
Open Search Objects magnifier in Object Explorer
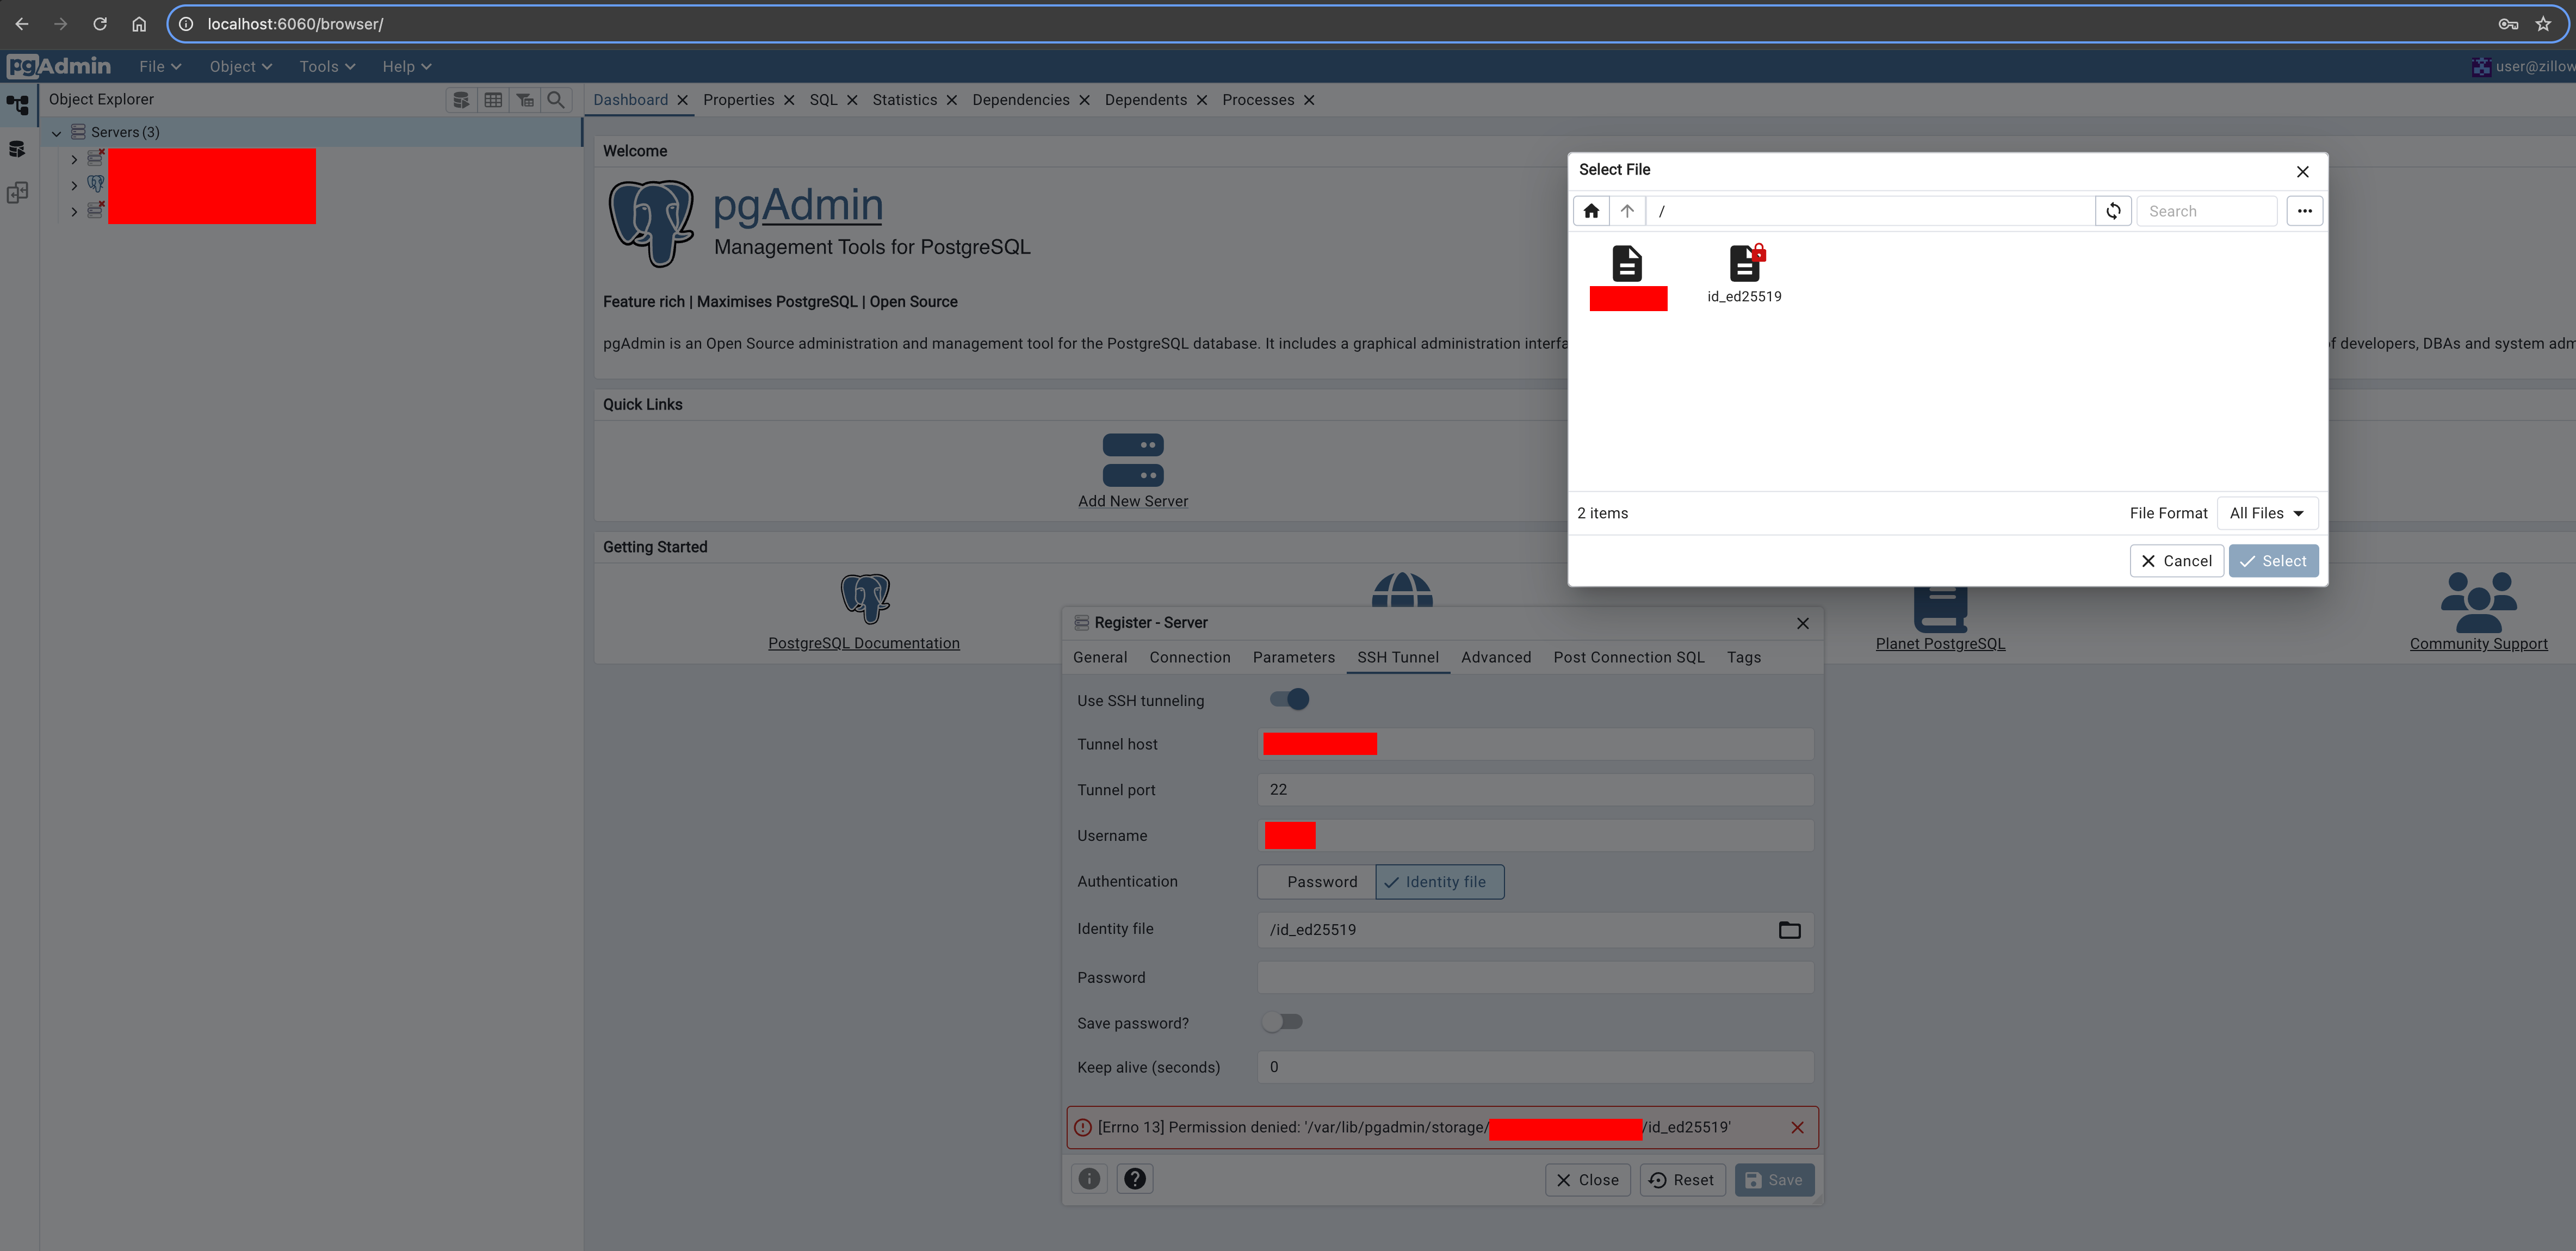click(556, 100)
